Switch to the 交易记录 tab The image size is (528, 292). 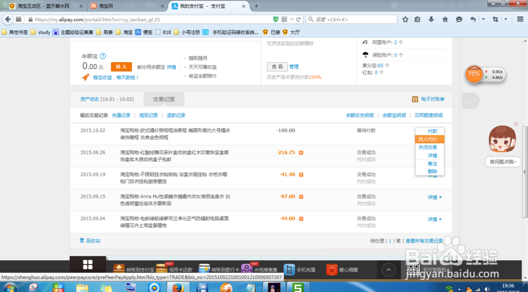(x=164, y=100)
